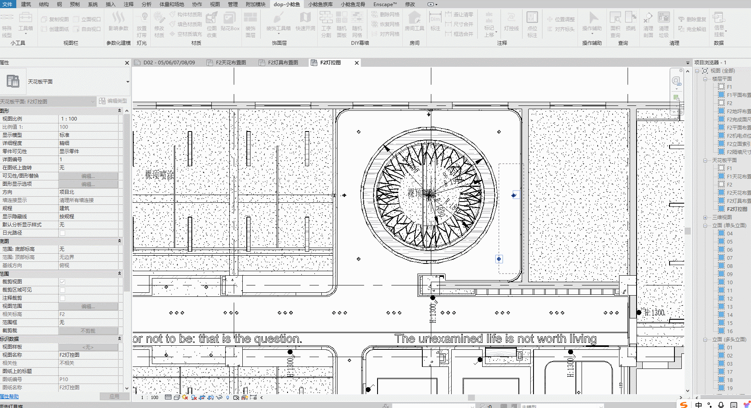Click 编辑 button for 可见性/图形替换

pos(88,176)
